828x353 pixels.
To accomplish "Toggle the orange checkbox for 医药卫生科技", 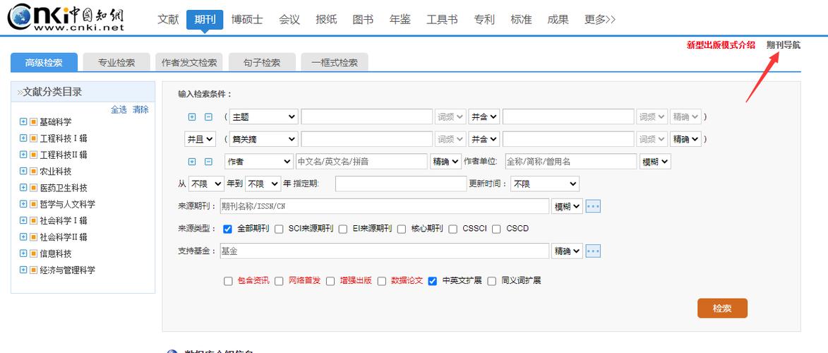I will coord(33,187).
